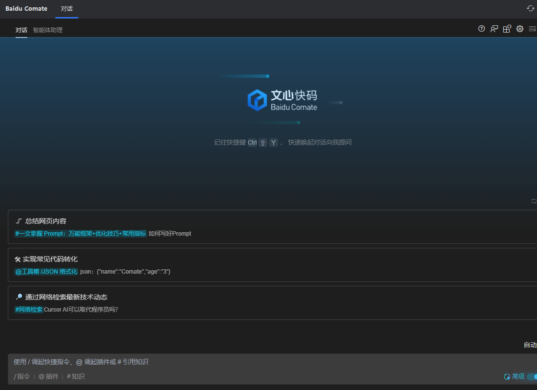
Task: Open the settings gear icon
Action: pyautogui.click(x=519, y=29)
